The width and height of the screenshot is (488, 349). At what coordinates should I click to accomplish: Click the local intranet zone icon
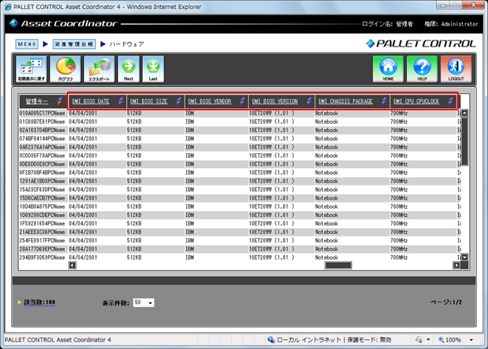(x=271, y=340)
